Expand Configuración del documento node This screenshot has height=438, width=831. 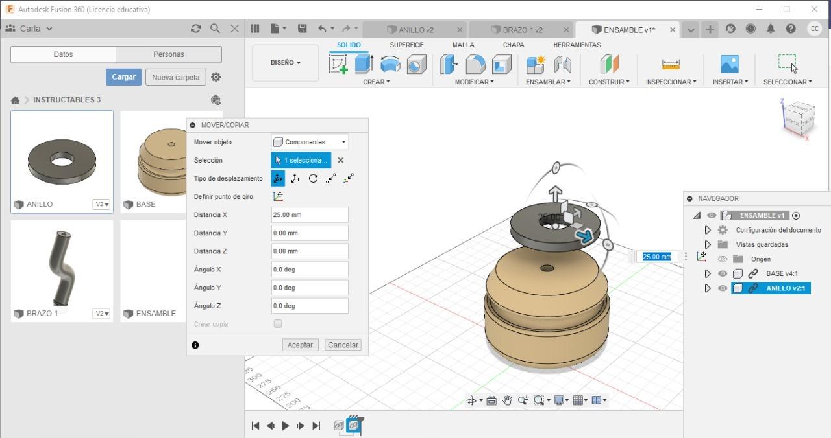pos(708,230)
